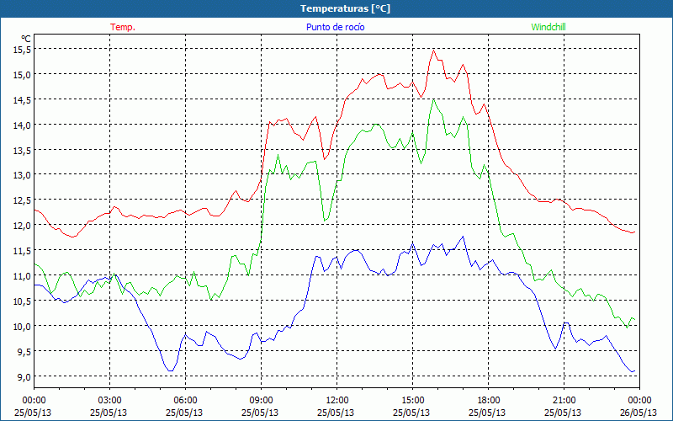Viewport: 673px width, 421px height.
Task: Click the 09:00 time axis label
Action: coord(261,401)
